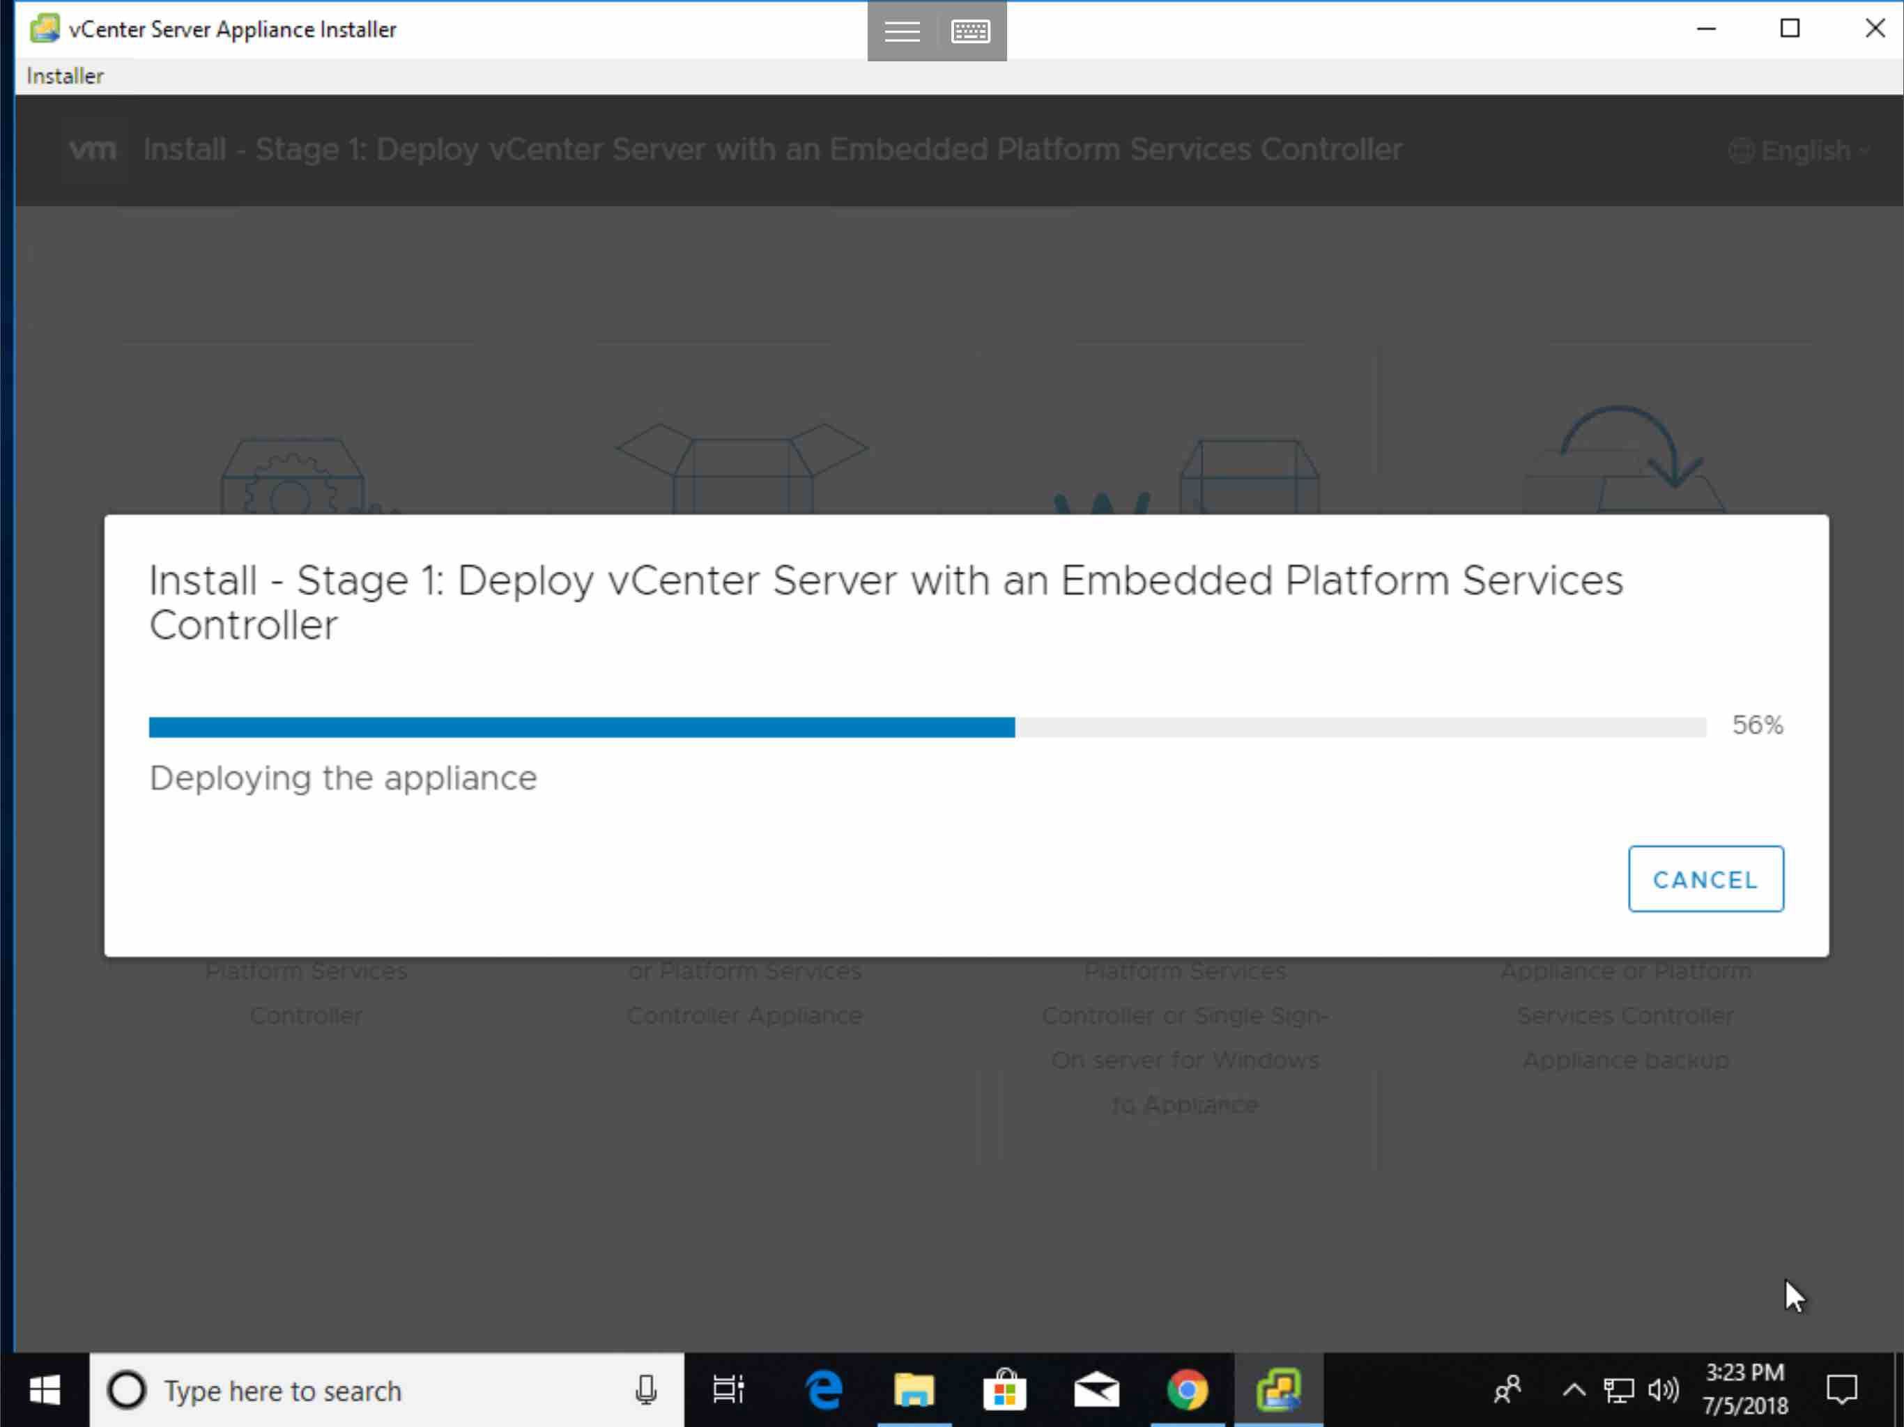
Task: Open People icon in system tray
Action: (1507, 1390)
